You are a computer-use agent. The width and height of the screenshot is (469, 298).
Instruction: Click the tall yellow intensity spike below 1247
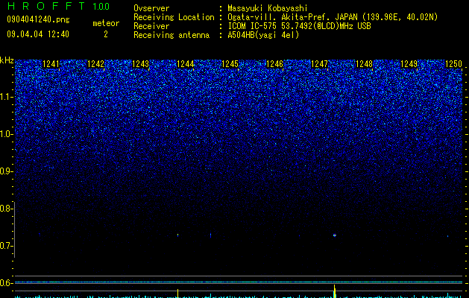click(335, 291)
